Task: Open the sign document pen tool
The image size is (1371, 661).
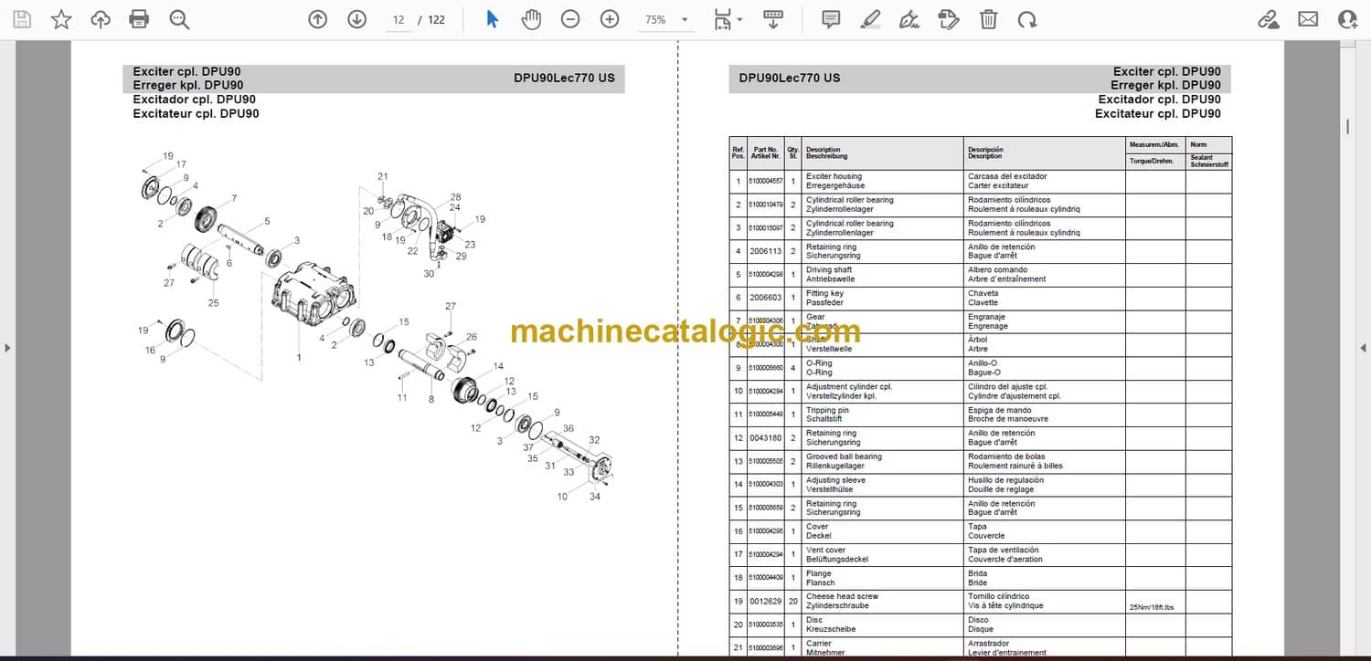Action: pyautogui.click(x=909, y=19)
